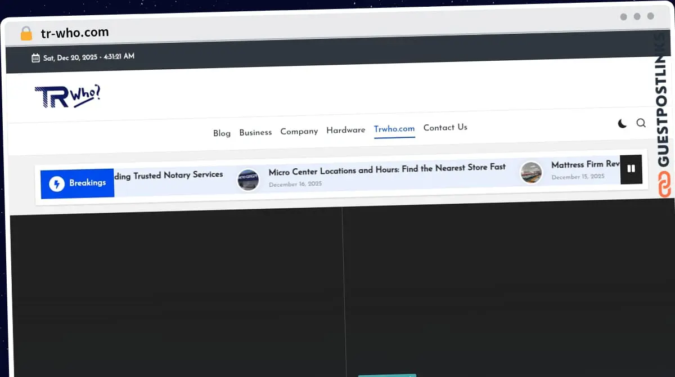
Task: Click the calendar icon beside the date
Action: pos(35,57)
